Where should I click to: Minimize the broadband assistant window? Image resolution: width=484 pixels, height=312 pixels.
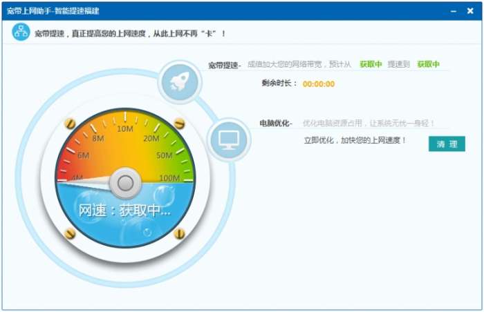pos(453,11)
